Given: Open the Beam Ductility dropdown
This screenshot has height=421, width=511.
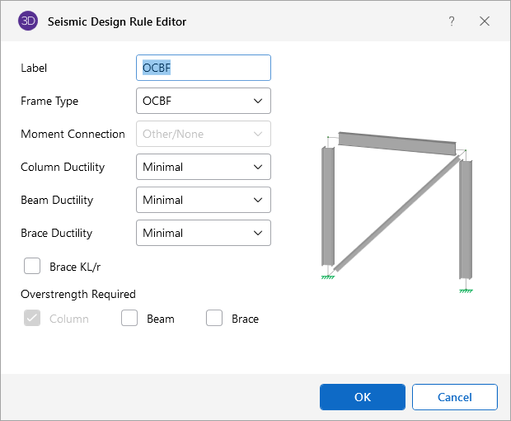Looking at the screenshot, I should coord(203,200).
